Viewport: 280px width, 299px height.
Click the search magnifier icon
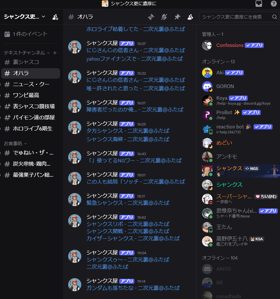coord(274,17)
